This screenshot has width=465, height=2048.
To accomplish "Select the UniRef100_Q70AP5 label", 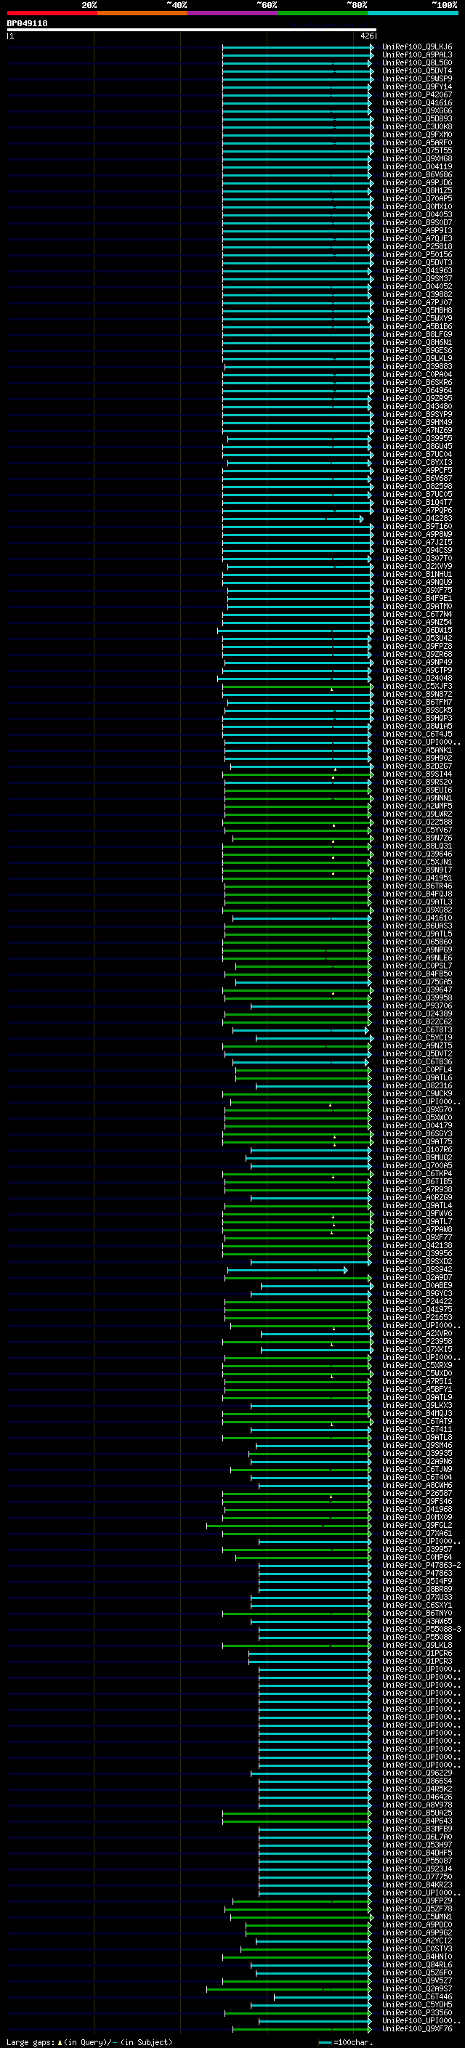I will pyautogui.click(x=417, y=199).
